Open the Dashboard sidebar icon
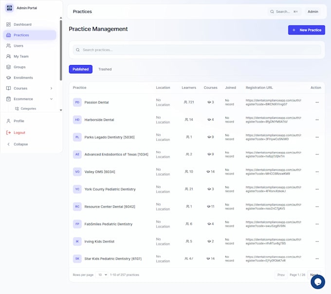 pyautogui.click(x=8, y=24)
